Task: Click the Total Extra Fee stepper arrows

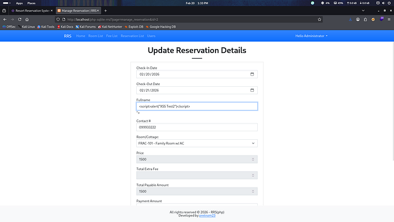Action: click(x=253, y=175)
